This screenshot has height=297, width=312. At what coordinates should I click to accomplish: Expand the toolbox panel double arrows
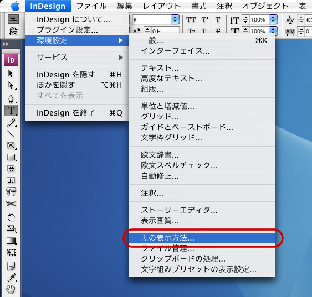click(6, 44)
